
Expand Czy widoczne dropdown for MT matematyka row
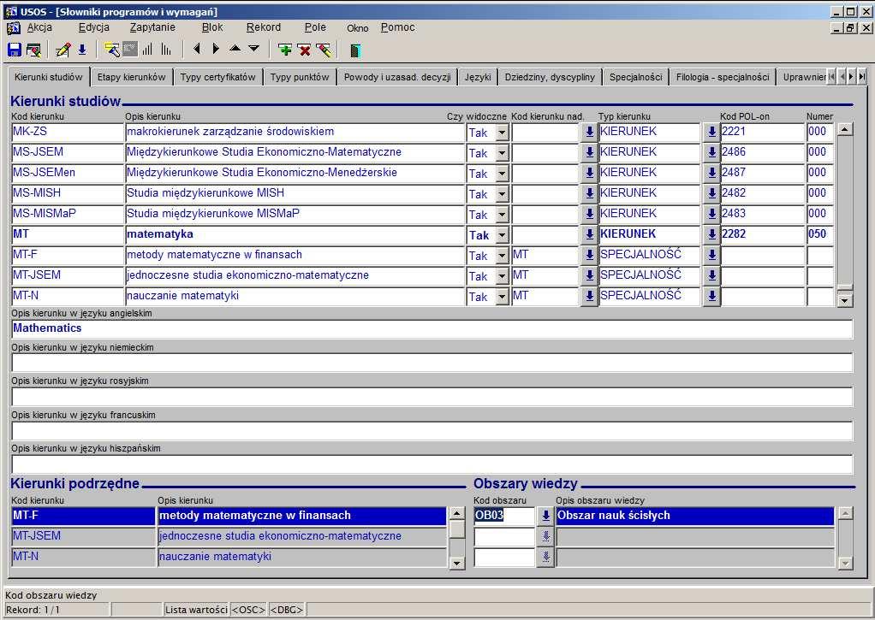[x=503, y=235]
